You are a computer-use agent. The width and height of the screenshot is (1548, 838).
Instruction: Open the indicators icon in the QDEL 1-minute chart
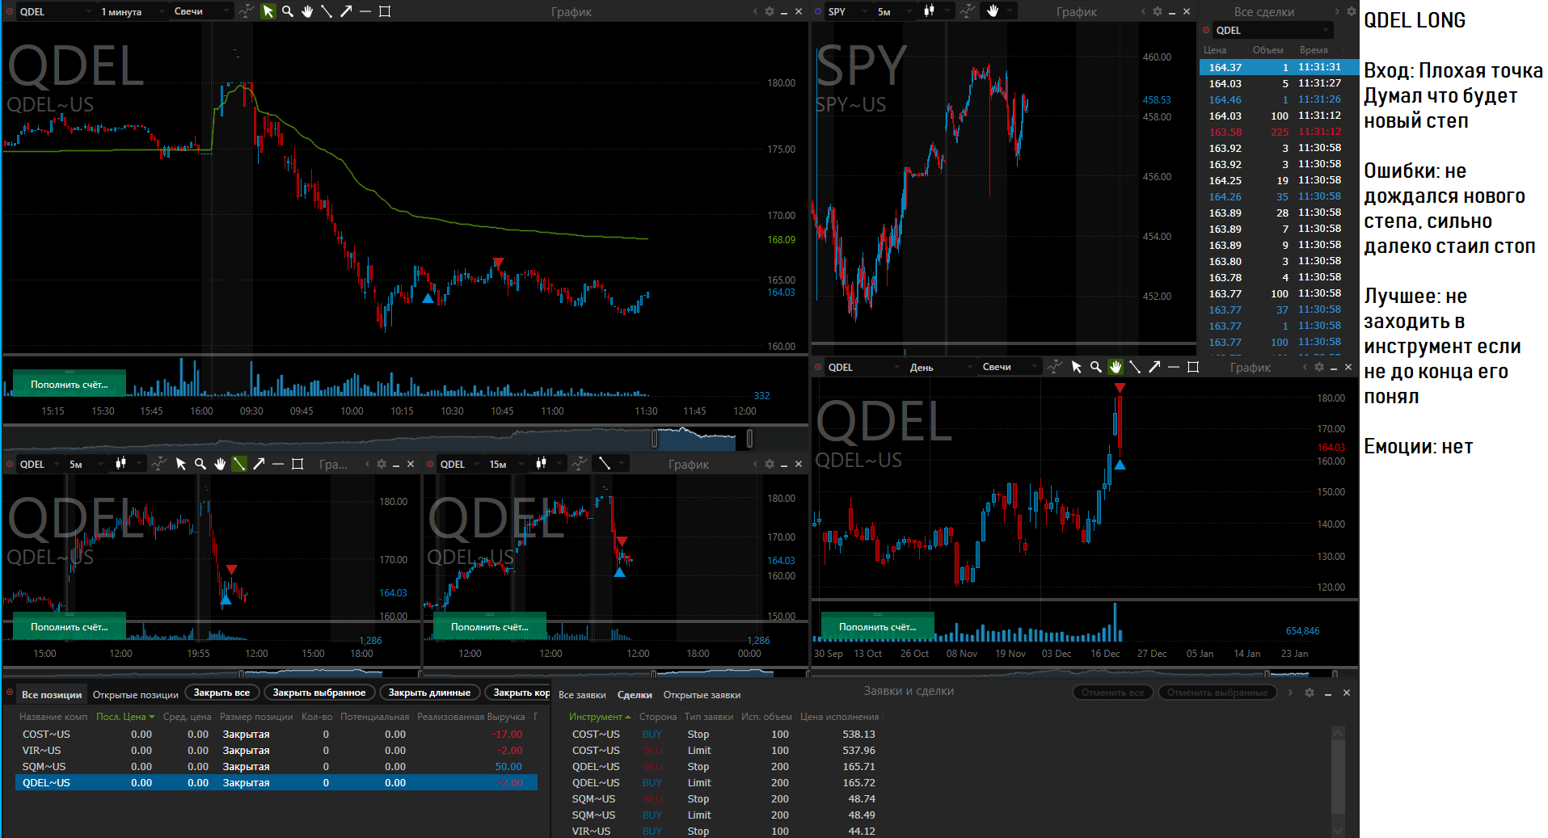coord(247,11)
